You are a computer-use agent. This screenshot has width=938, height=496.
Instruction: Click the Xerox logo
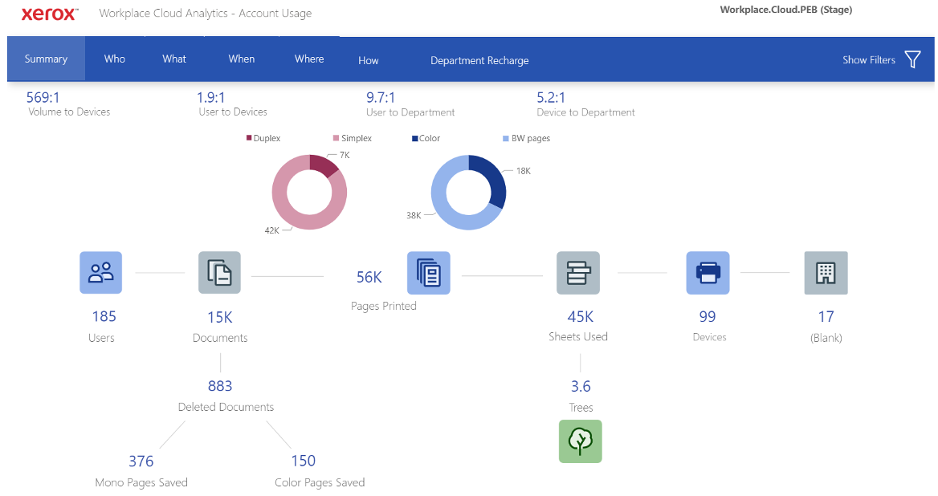(x=50, y=14)
